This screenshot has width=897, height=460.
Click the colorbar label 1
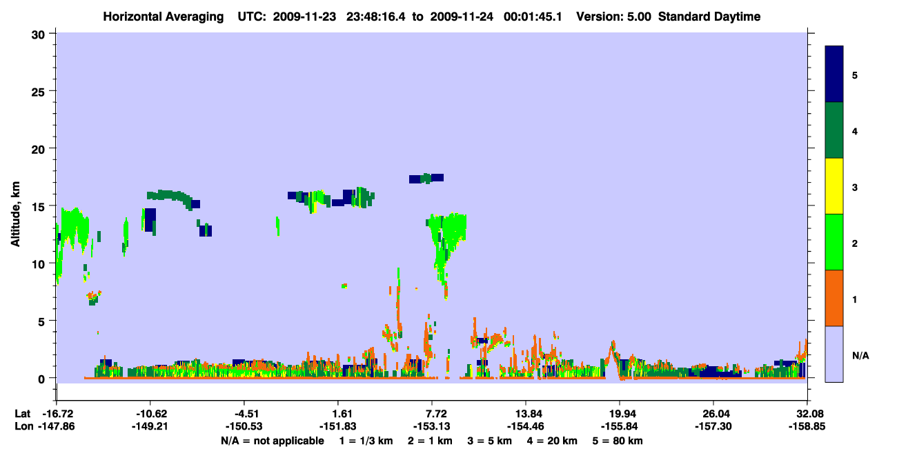(x=855, y=299)
